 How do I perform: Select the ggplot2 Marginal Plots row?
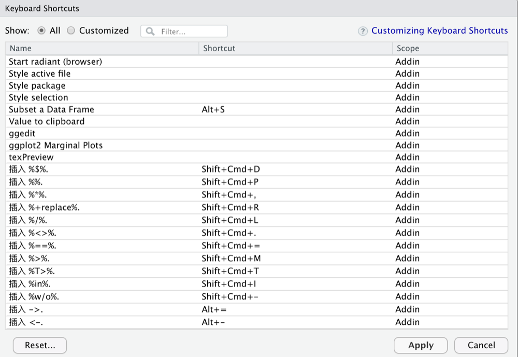coord(56,145)
